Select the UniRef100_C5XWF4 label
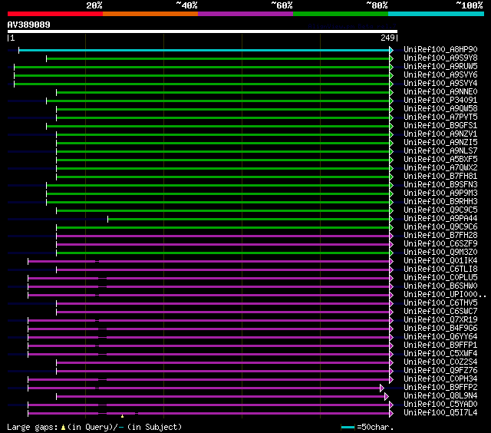This screenshot has width=491, height=433. (440, 354)
